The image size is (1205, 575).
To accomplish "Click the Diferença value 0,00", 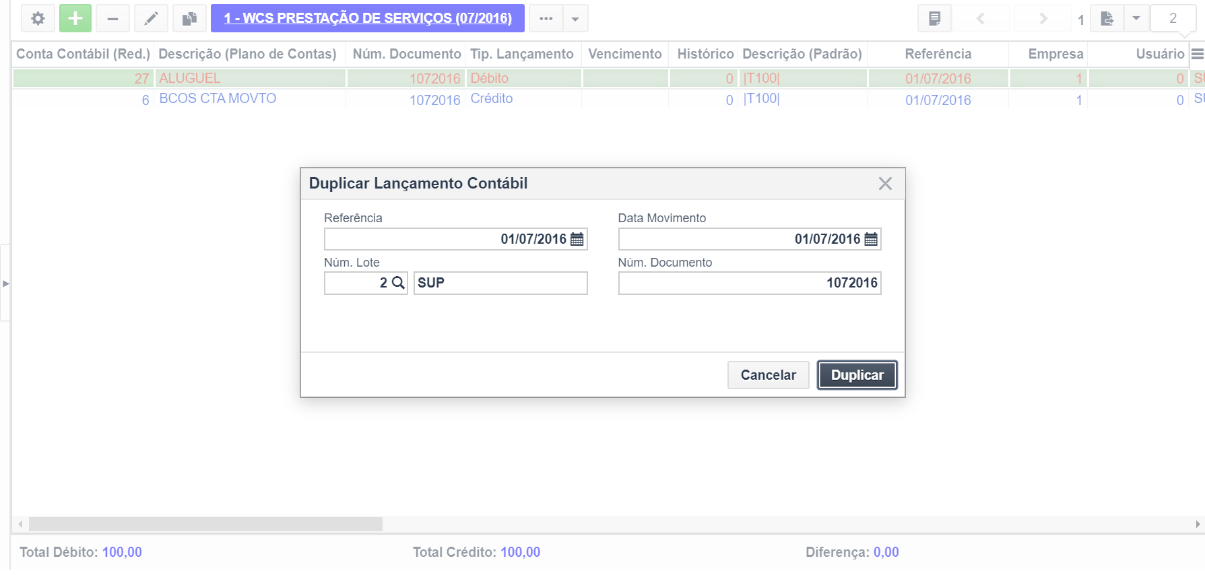I will tap(886, 552).
